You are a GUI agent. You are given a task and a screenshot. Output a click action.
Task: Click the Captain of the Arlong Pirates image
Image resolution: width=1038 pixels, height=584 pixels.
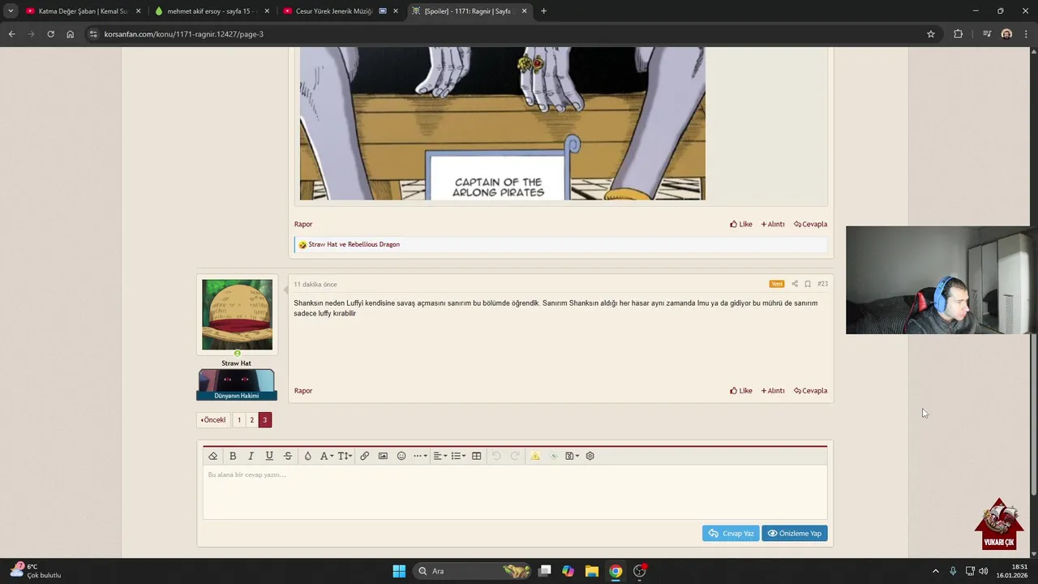point(503,123)
